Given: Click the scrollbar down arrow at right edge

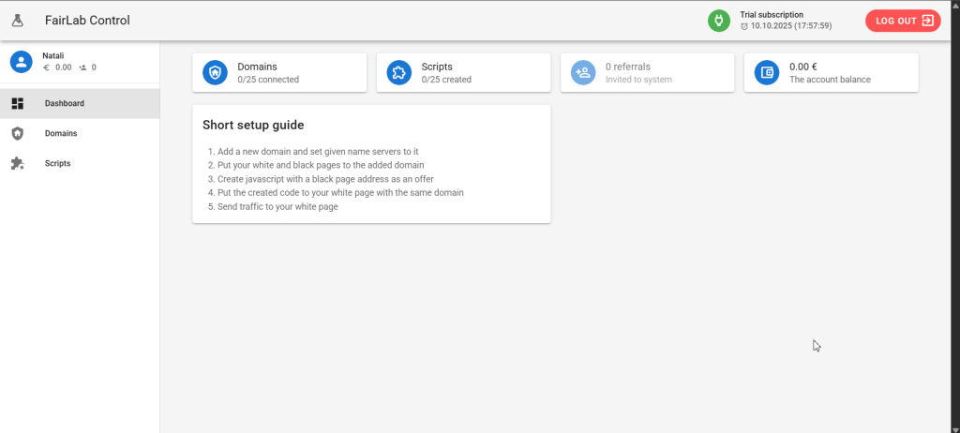Looking at the screenshot, I should click(x=955, y=428).
